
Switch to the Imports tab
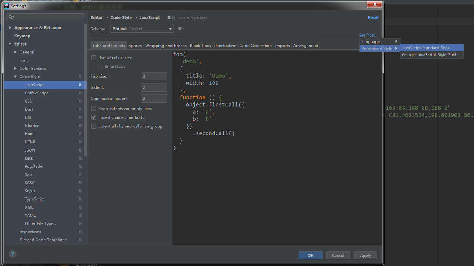(282, 46)
